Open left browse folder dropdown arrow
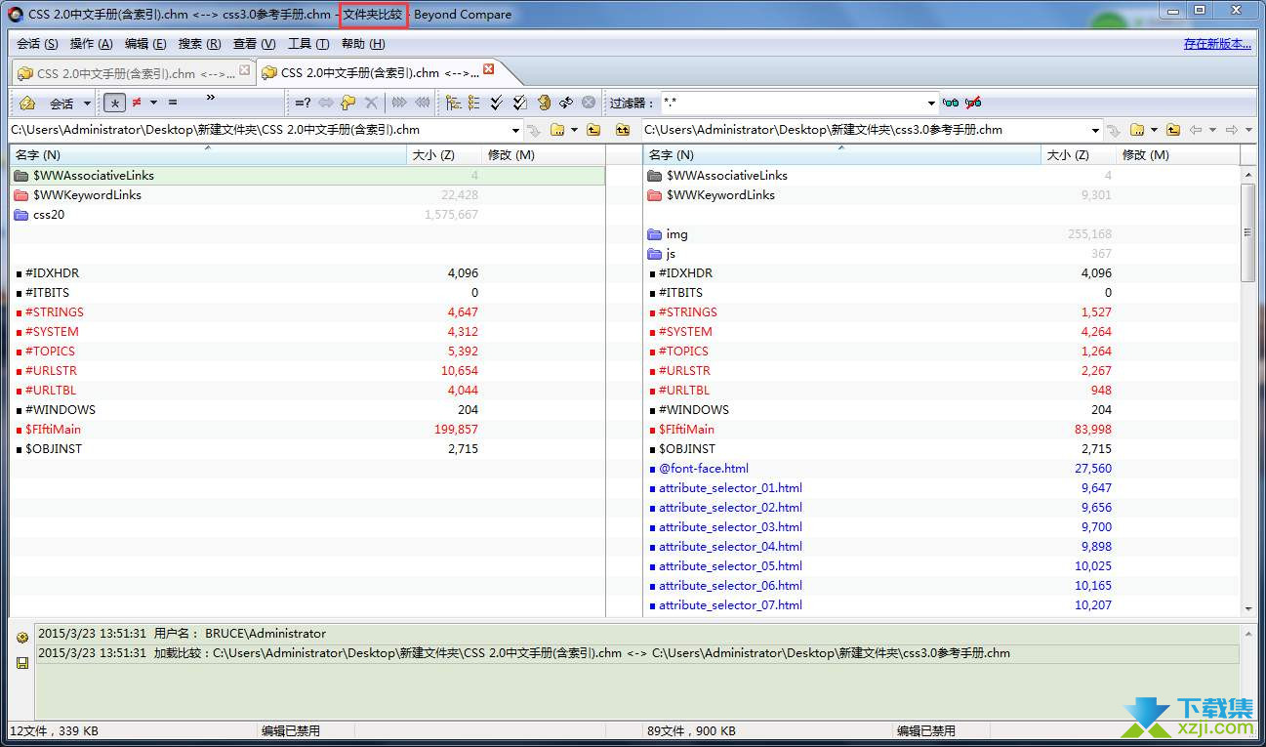This screenshot has height=747, width=1266. (574, 130)
